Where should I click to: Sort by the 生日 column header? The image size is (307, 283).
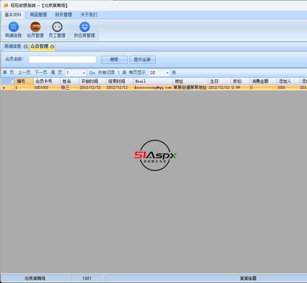(x=219, y=81)
